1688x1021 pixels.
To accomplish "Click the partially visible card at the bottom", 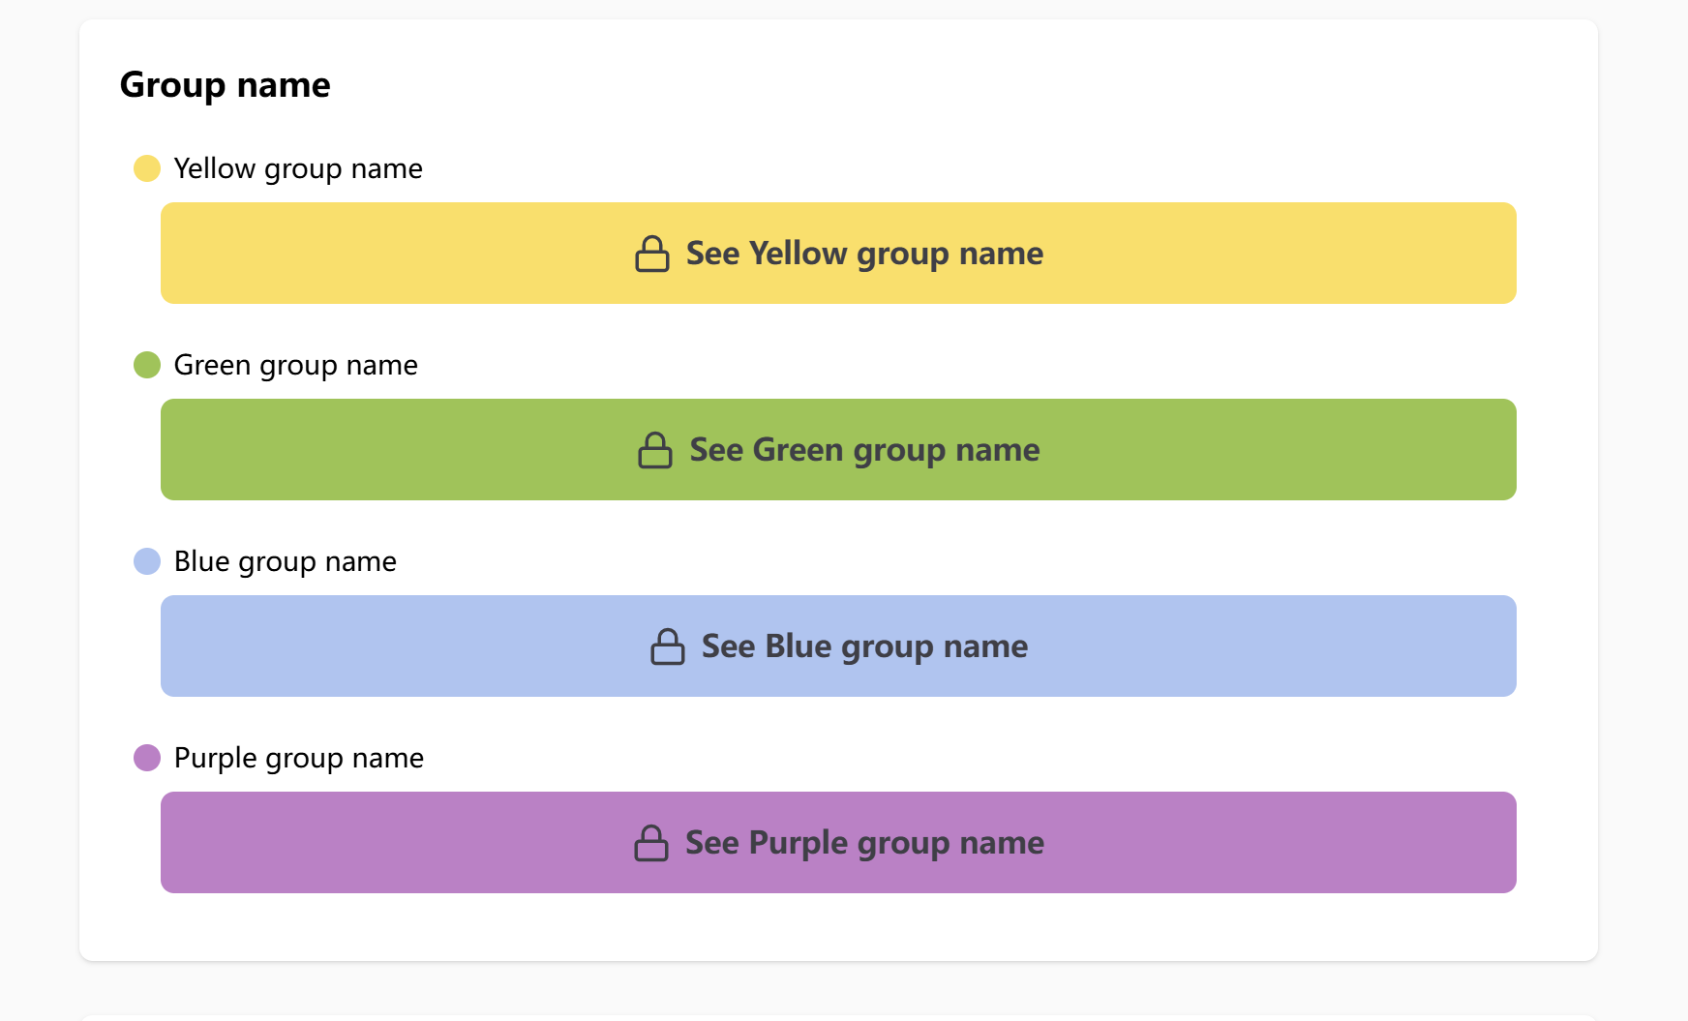I will tap(838, 1017).
